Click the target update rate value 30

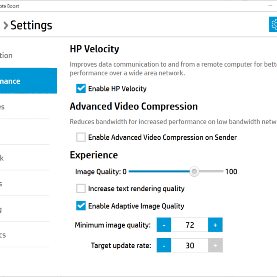[189, 245]
